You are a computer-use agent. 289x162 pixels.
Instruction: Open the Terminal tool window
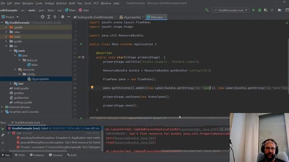coord(56,155)
